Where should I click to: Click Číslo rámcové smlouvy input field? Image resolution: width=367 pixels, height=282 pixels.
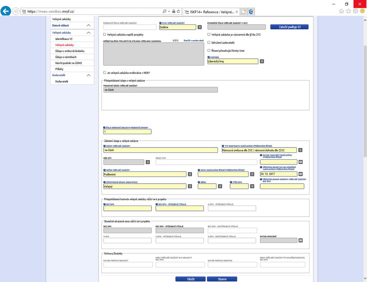(127, 132)
